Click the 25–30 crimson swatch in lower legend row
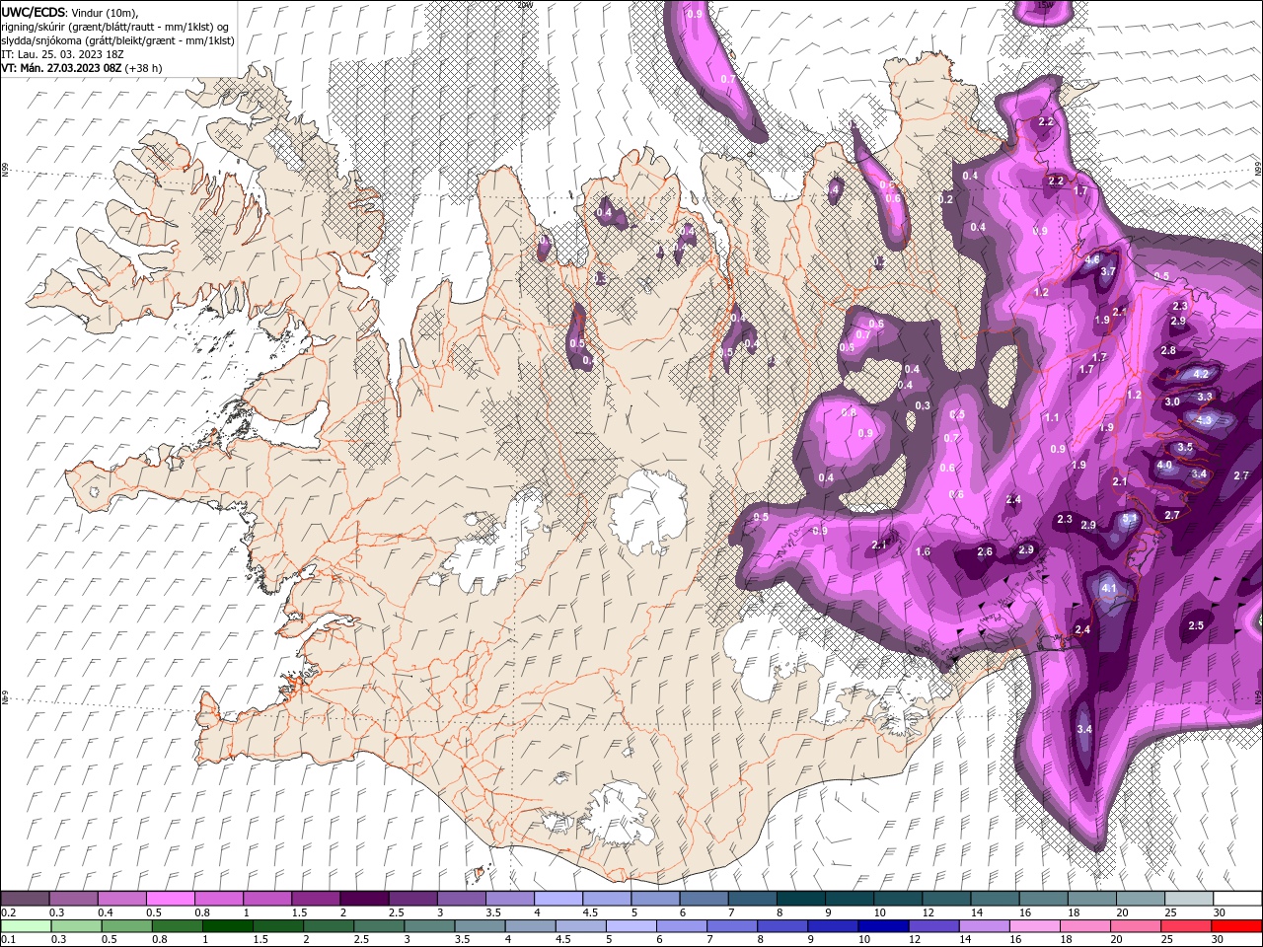 tap(1185, 926)
